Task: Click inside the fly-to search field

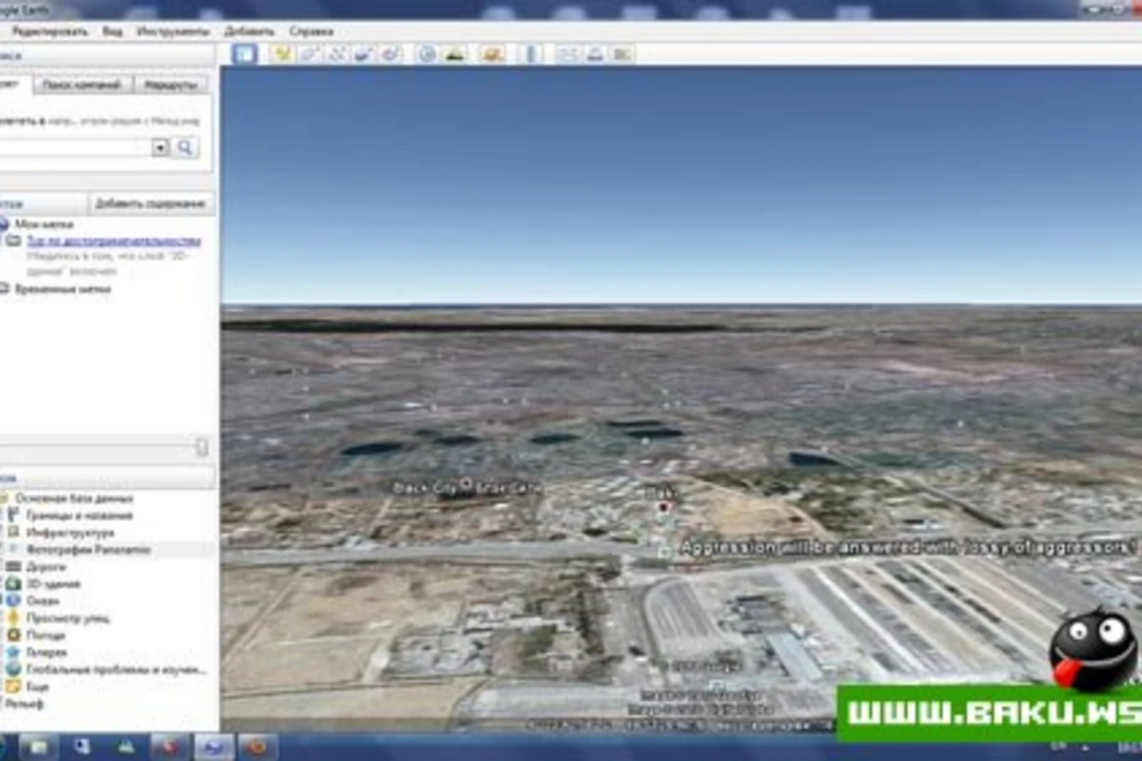Action: (x=75, y=147)
